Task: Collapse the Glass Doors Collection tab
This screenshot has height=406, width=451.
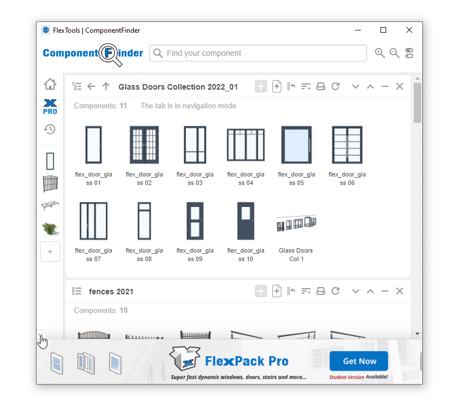Action: pos(385,86)
